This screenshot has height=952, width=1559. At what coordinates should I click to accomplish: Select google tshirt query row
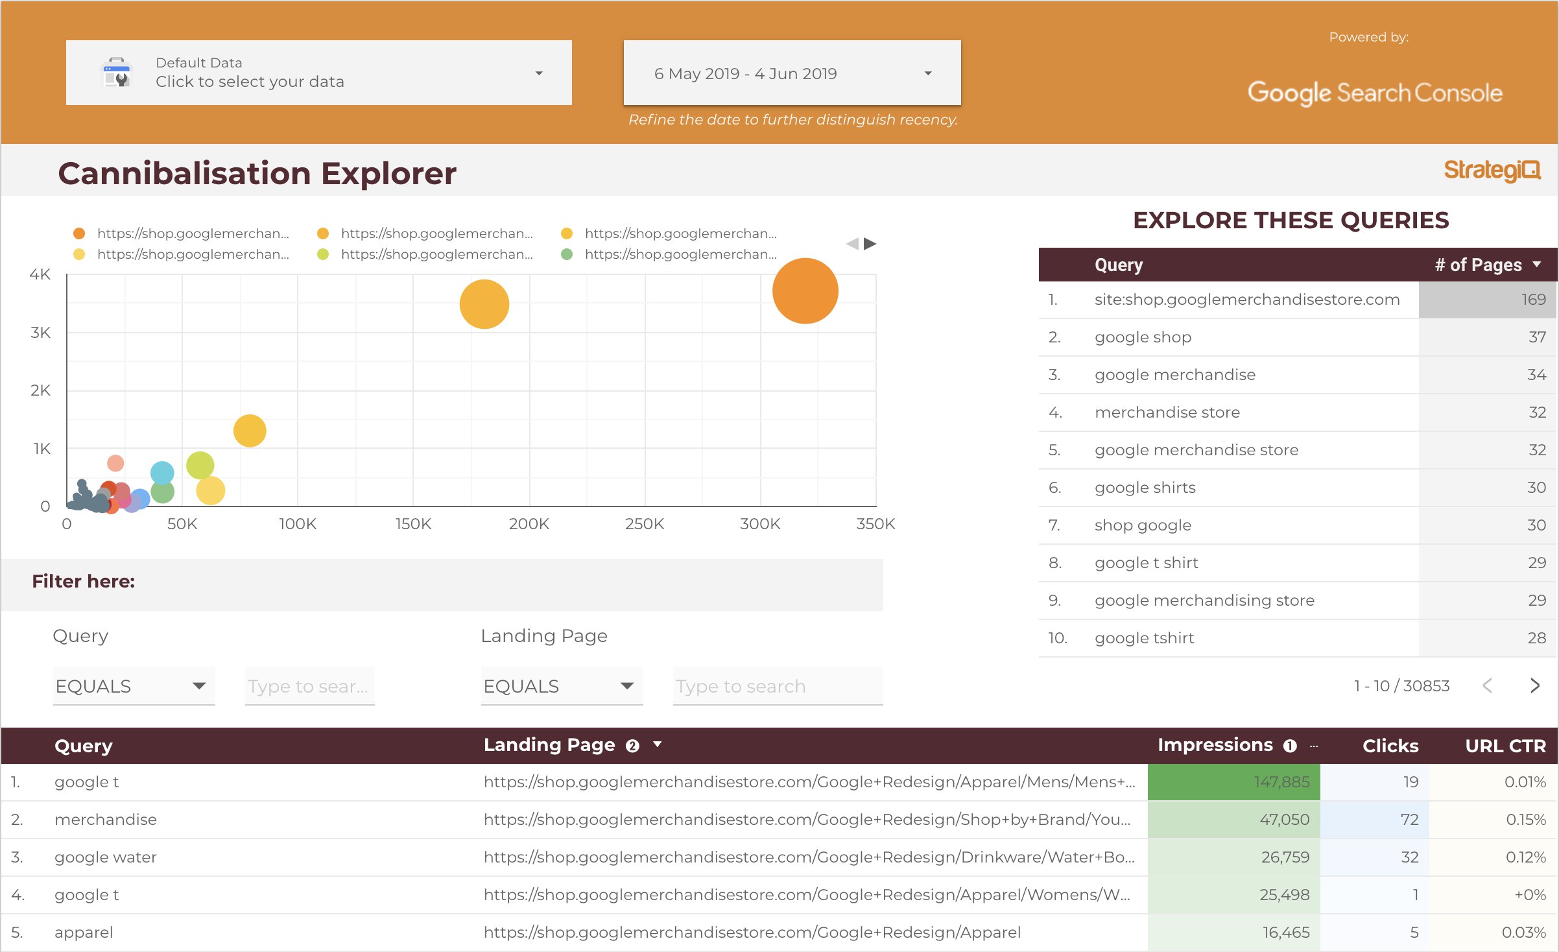click(x=1298, y=638)
